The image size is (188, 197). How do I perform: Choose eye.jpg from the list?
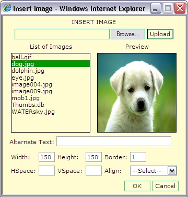click(x=51, y=78)
